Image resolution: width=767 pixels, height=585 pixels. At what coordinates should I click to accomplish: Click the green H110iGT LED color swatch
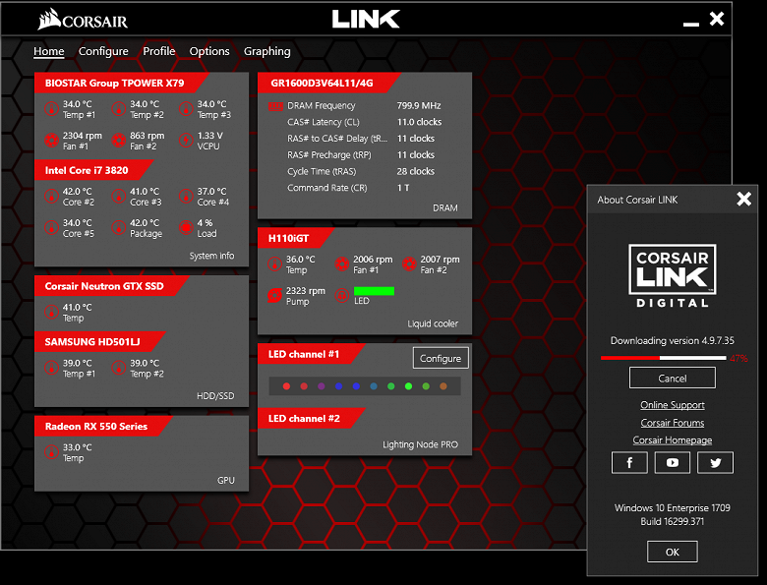pyautogui.click(x=374, y=291)
